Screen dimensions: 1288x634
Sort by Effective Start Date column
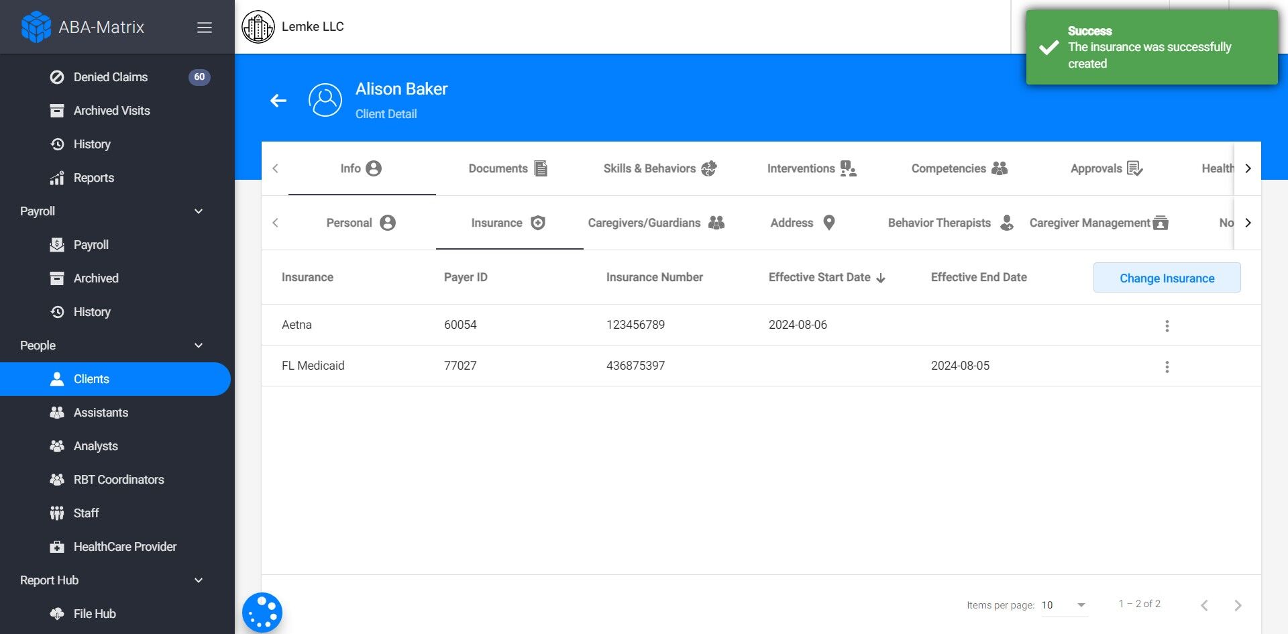[827, 277]
